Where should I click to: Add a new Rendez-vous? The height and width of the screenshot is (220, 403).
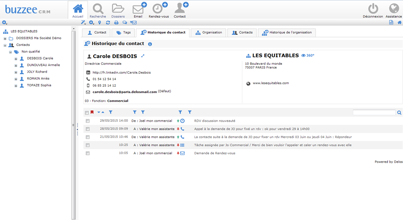[x=160, y=8]
